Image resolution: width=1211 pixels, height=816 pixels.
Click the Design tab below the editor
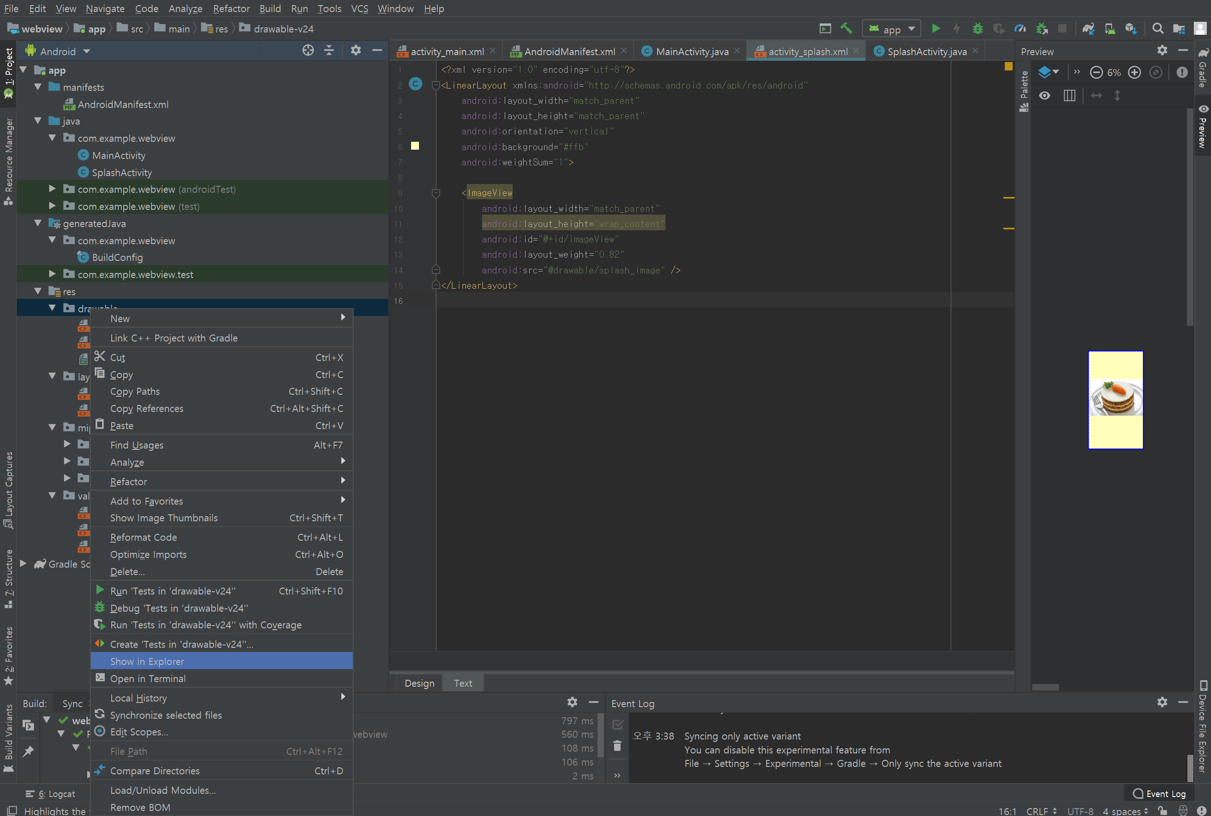[x=419, y=683]
